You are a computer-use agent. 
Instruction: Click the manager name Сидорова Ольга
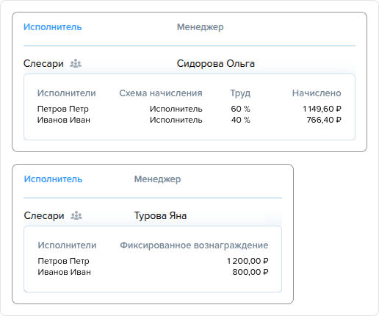[216, 64]
